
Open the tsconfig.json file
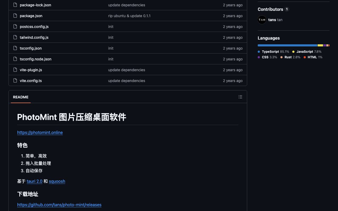[31, 48]
